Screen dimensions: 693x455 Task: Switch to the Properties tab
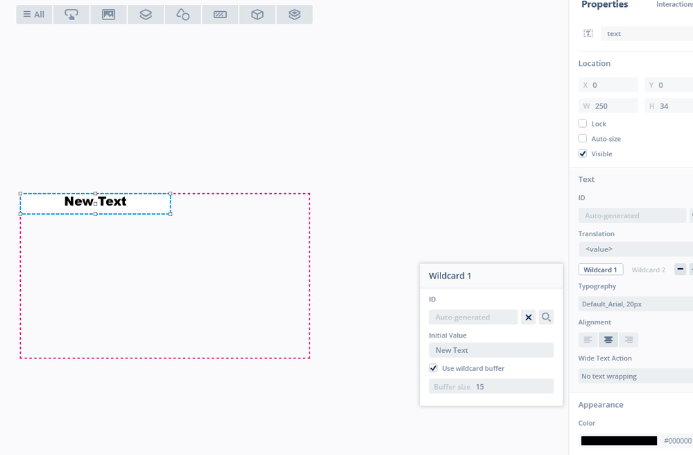point(605,4)
